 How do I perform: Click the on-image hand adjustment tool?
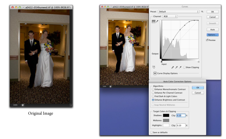(x=154, y=67)
